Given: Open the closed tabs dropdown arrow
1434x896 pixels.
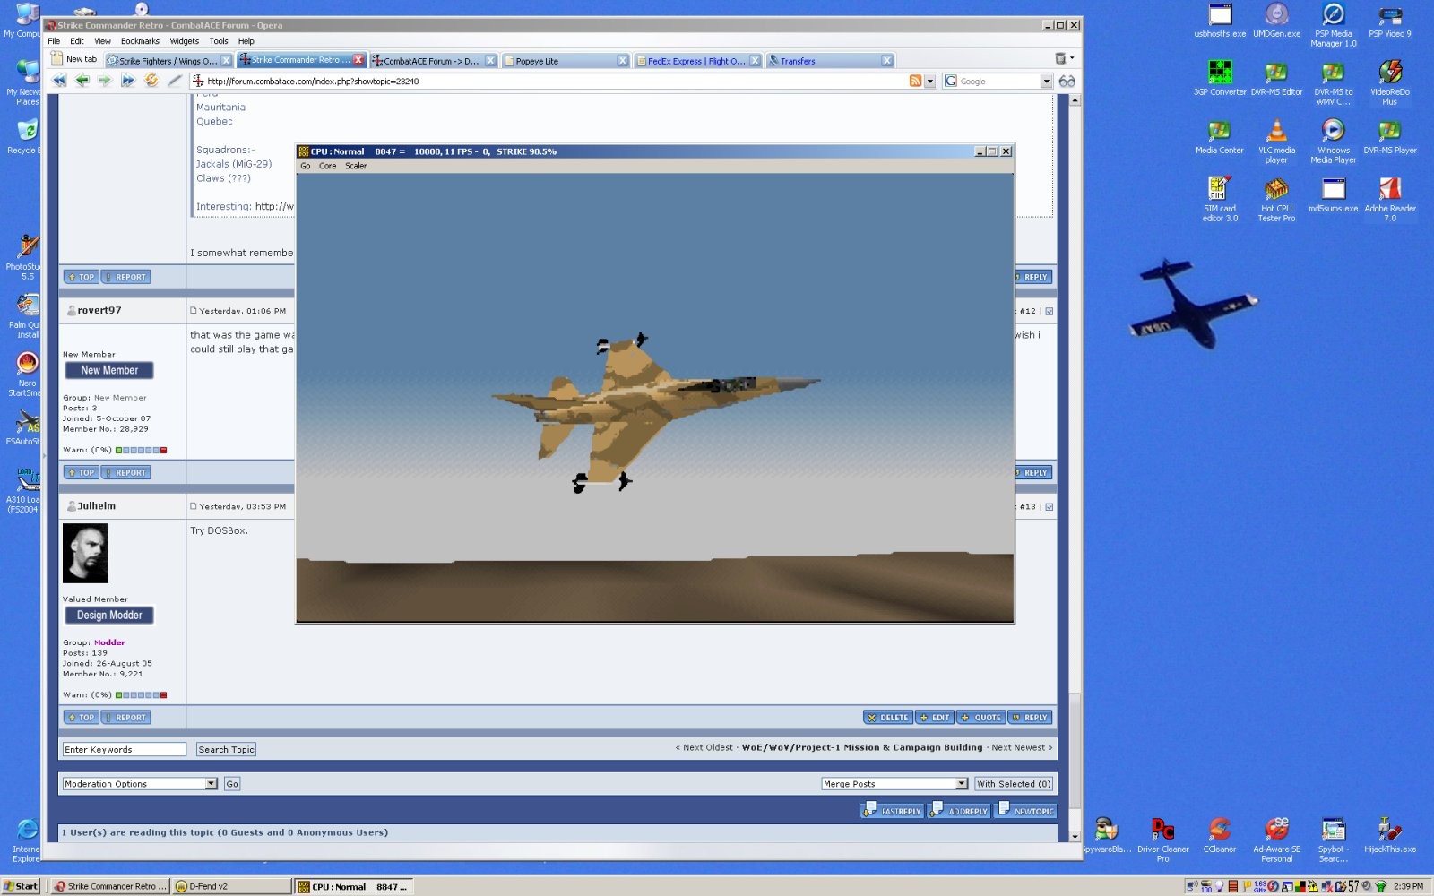Looking at the screenshot, I should pyautogui.click(x=1072, y=58).
